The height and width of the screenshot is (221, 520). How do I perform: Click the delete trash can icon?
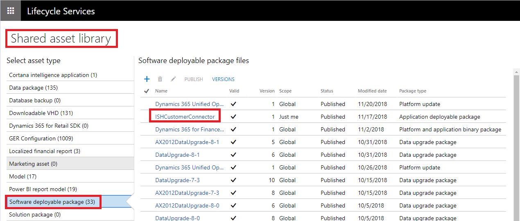[160, 79]
